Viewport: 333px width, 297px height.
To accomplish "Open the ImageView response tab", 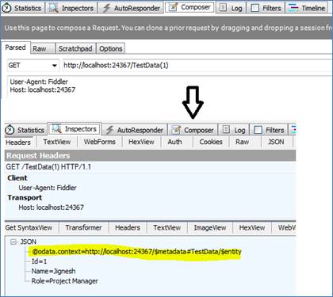I will (210, 228).
